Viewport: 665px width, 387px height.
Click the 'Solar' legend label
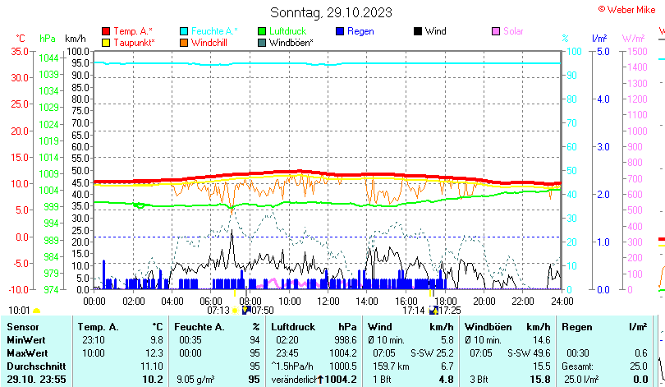click(513, 31)
